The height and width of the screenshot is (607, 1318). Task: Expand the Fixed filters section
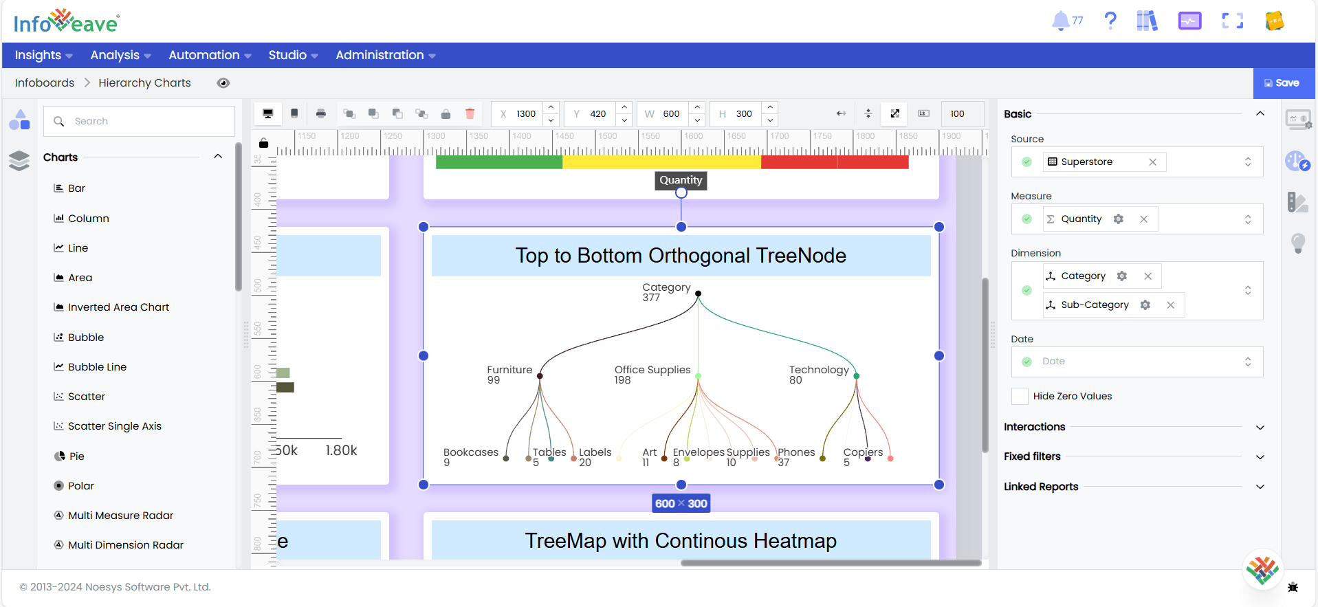[1260, 457]
